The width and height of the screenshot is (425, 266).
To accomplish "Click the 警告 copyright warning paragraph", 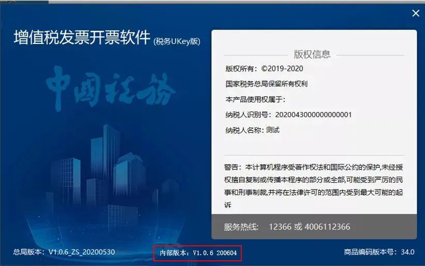I will pos(314,186).
